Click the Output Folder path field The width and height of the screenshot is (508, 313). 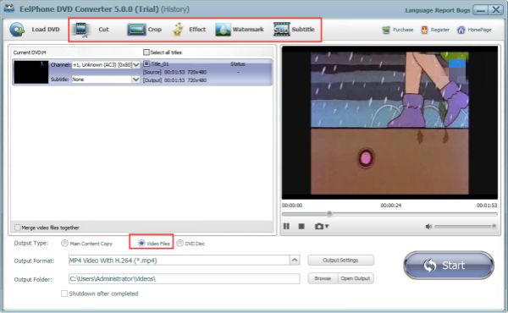184,278
